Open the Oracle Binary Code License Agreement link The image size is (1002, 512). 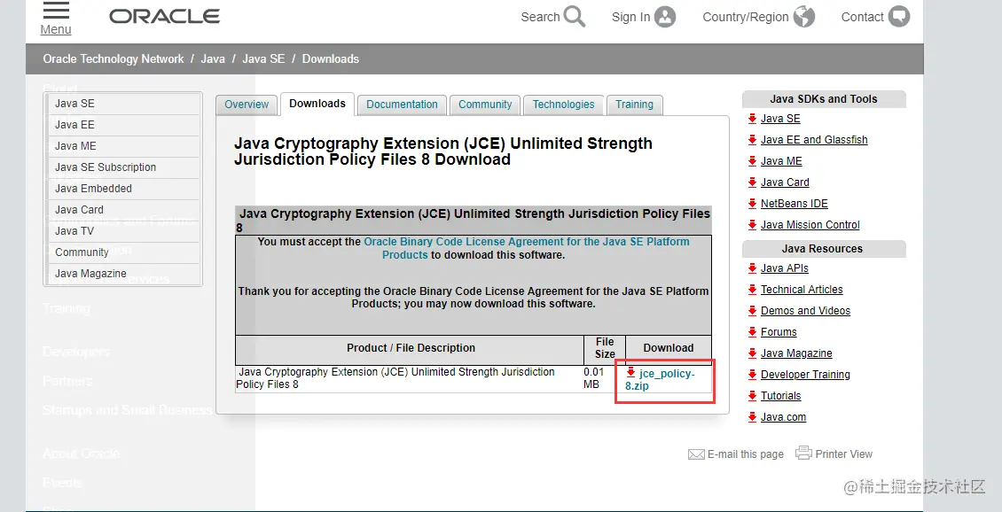click(x=527, y=248)
